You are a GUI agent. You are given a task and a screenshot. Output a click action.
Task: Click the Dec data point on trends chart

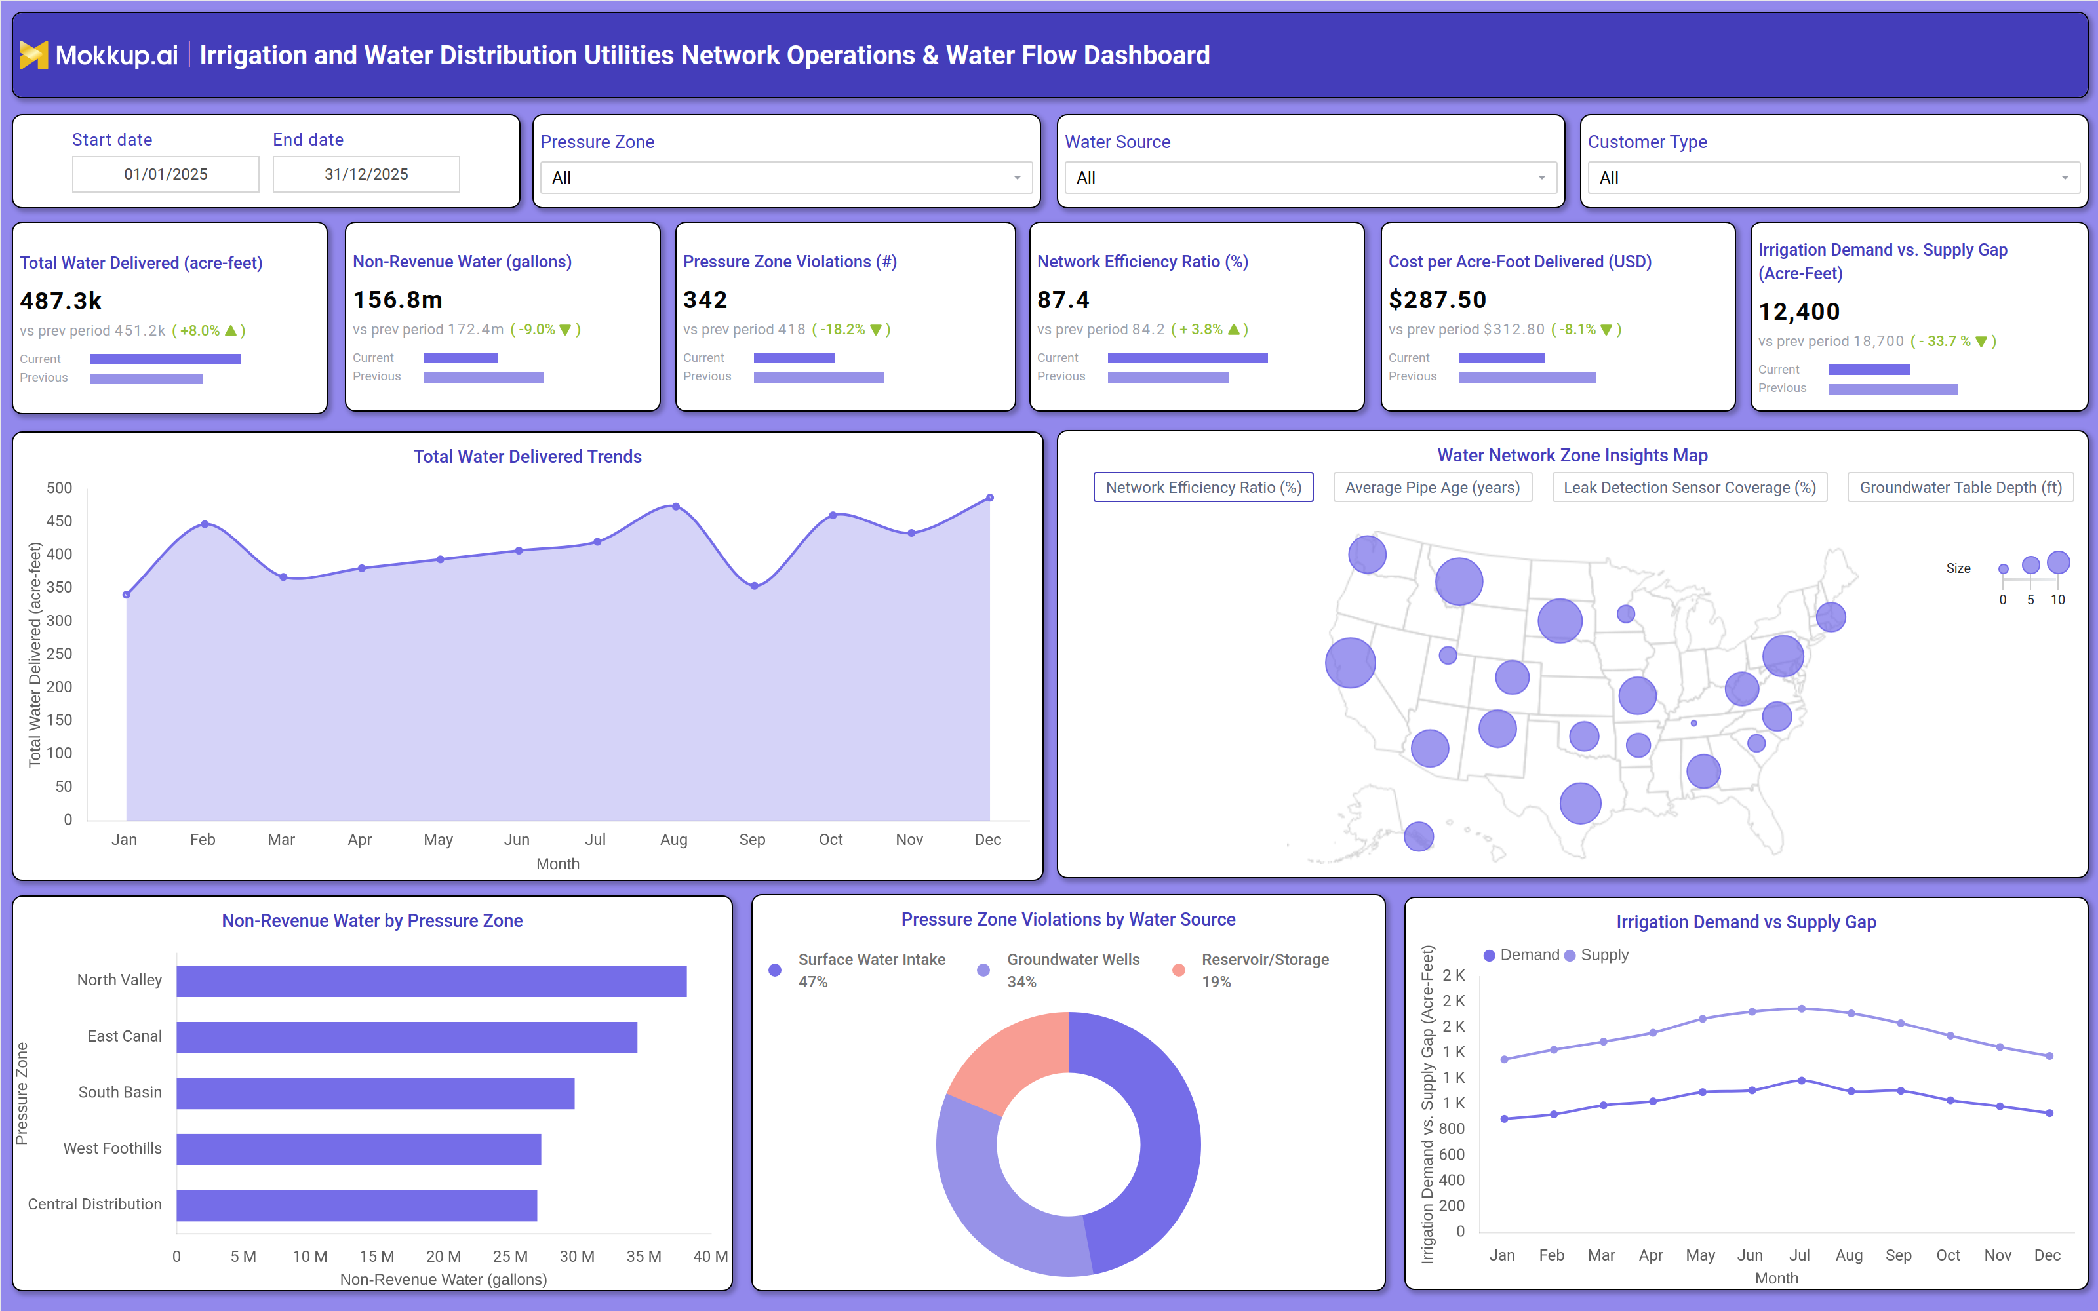990,498
